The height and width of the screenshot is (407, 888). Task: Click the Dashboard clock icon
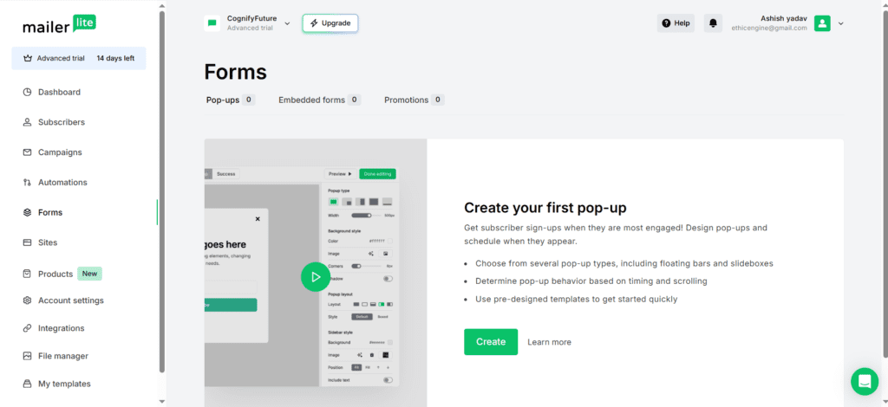click(x=27, y=92)
